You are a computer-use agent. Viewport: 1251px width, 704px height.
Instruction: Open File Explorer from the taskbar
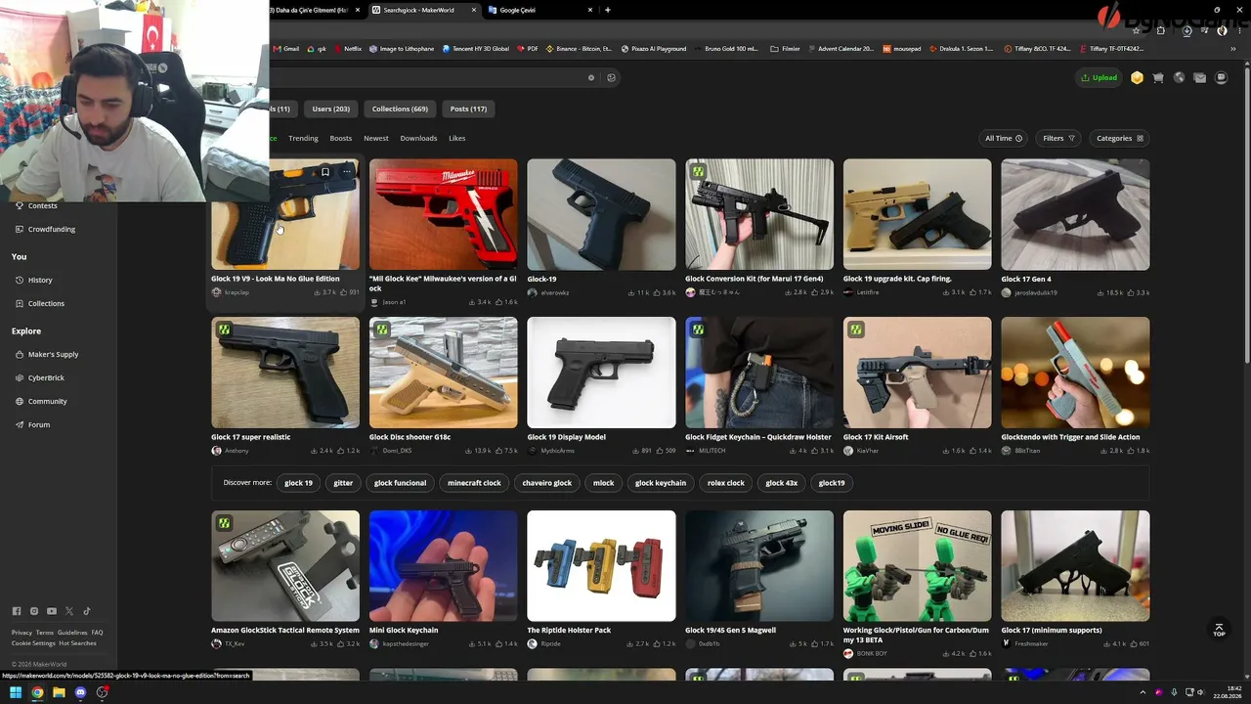tap(59, 693)
